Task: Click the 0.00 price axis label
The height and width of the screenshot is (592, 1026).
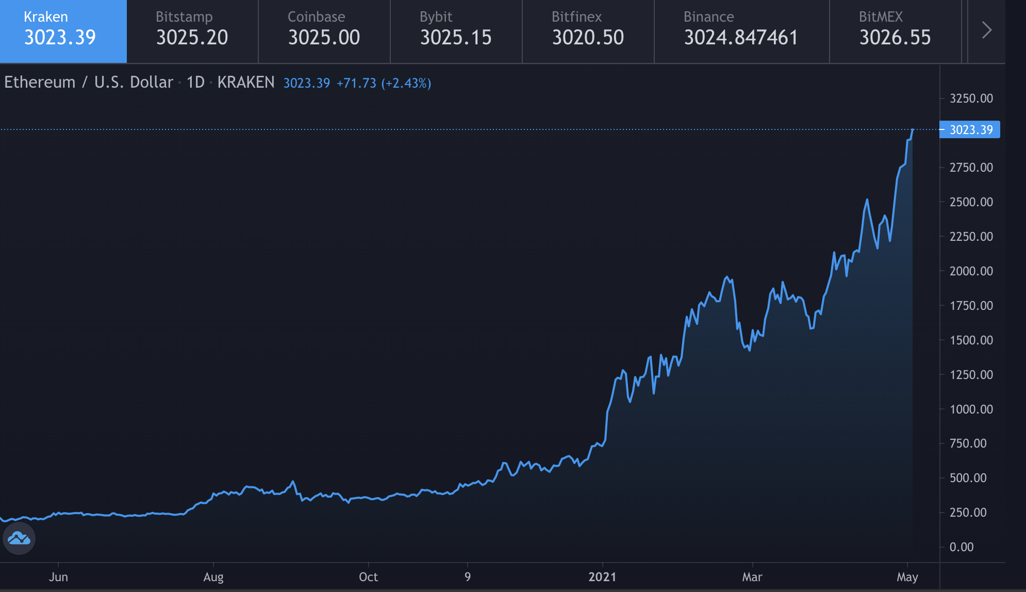Action: tap(962, 547)
